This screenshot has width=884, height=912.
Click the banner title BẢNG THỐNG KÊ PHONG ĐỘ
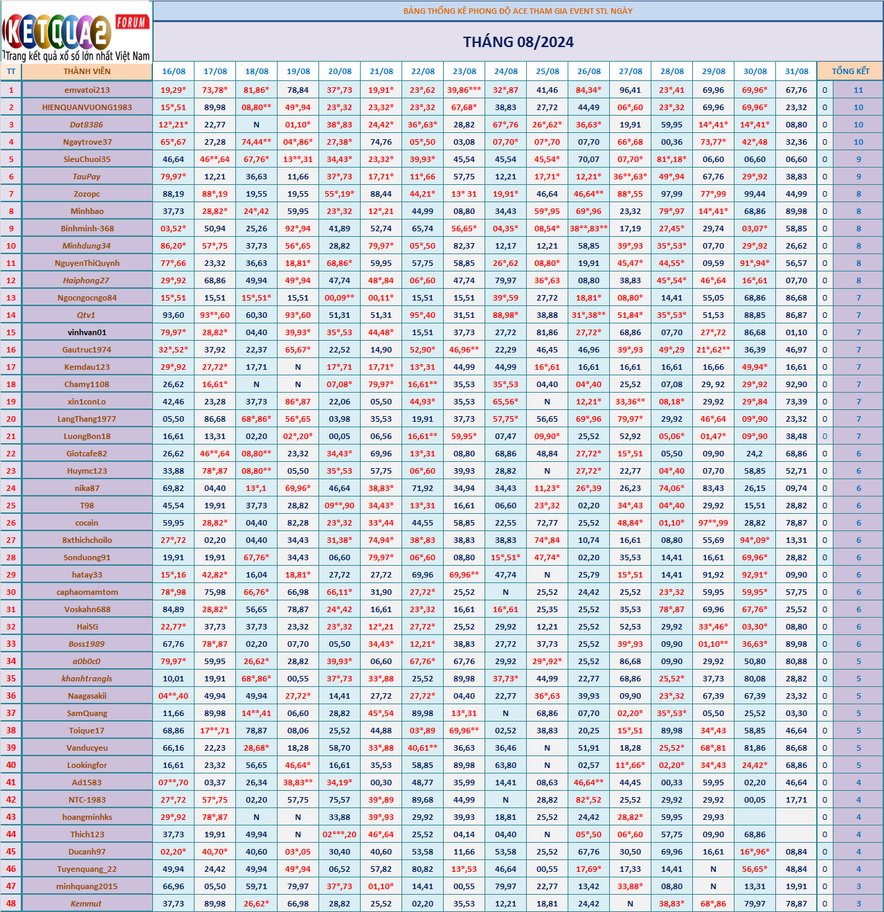coord(518,11)
